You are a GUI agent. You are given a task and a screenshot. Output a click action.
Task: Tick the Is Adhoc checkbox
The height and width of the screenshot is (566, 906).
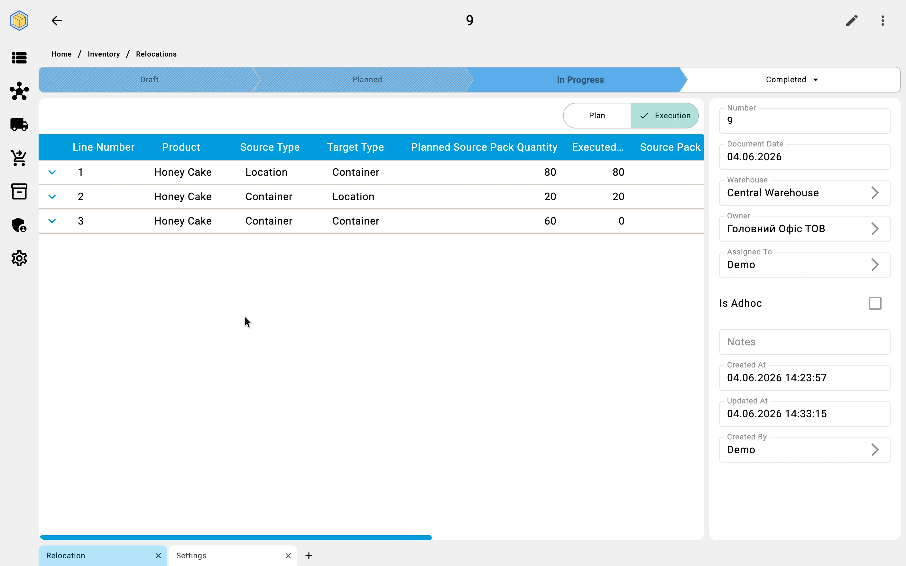tap(875, 303)
